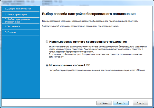The image size is (154, 108).
Task: Open step '1. Добро пожаловать!' in sidebar
Action: (x=18, y=9)
